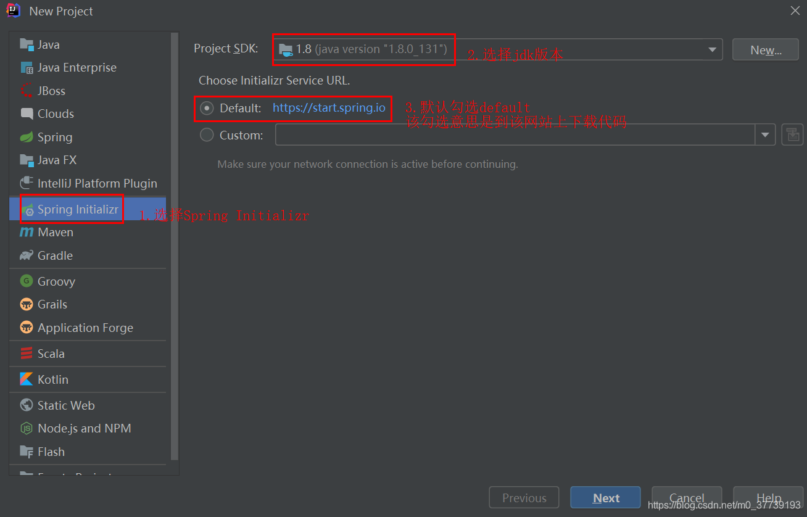Click the New... SDK button

[x=766, y=49]
